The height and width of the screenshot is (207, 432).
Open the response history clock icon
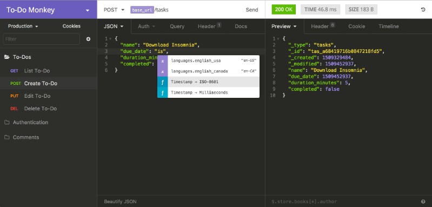coord(423,10)
